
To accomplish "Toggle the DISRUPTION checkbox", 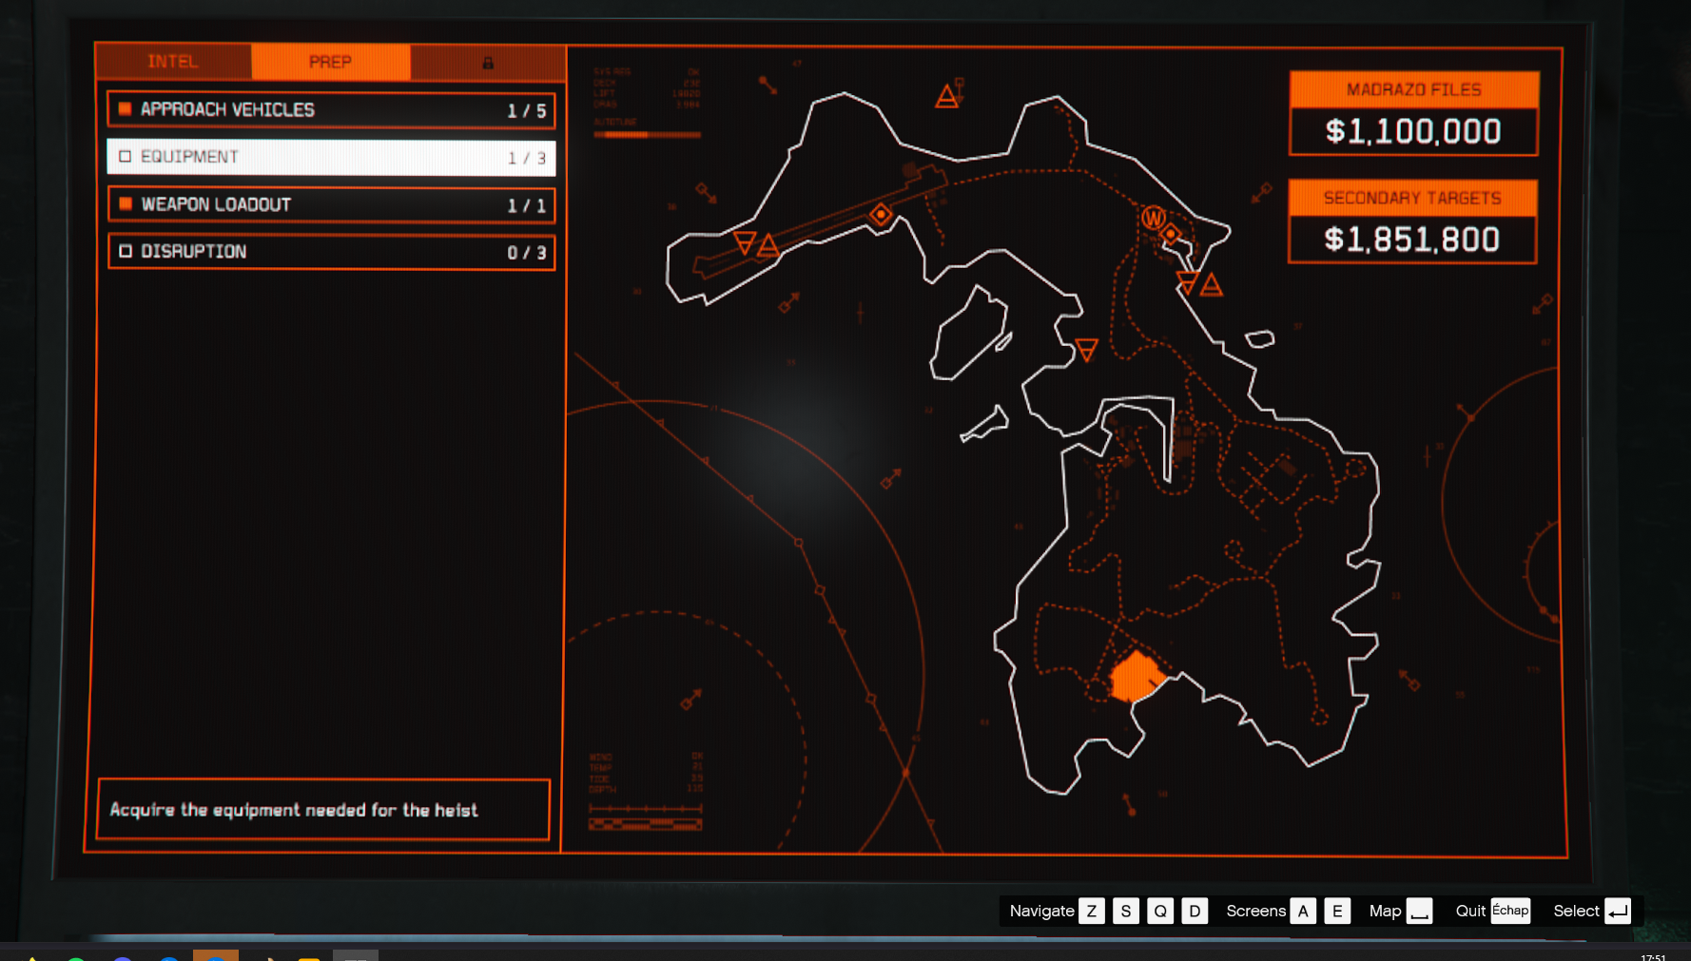I will (125, 251).
